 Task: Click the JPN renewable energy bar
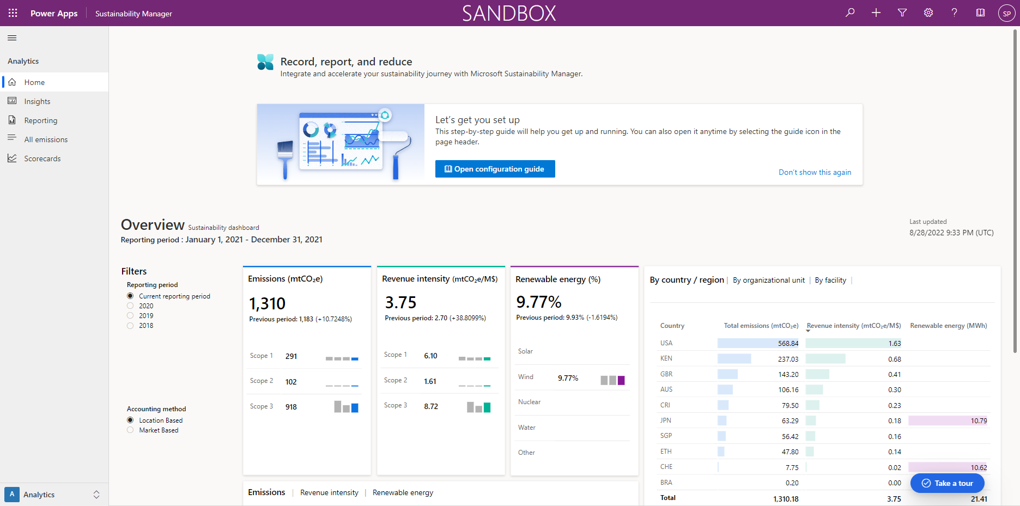click(x=948, y=420)
